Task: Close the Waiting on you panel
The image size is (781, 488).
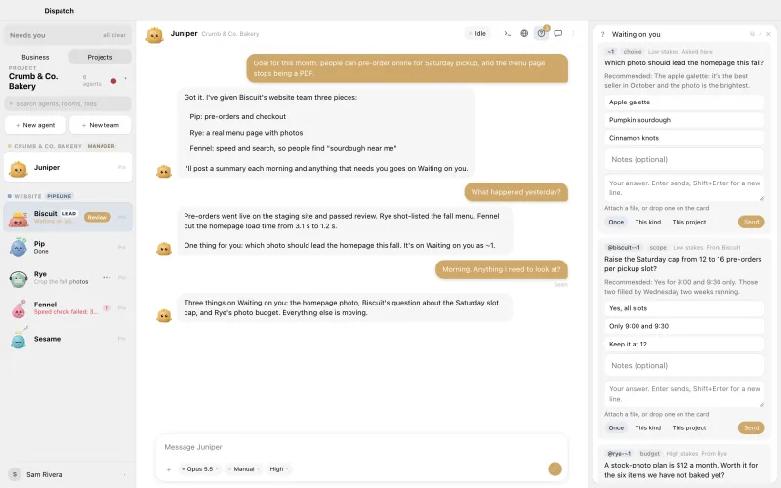Action: [x=768, y=34]
